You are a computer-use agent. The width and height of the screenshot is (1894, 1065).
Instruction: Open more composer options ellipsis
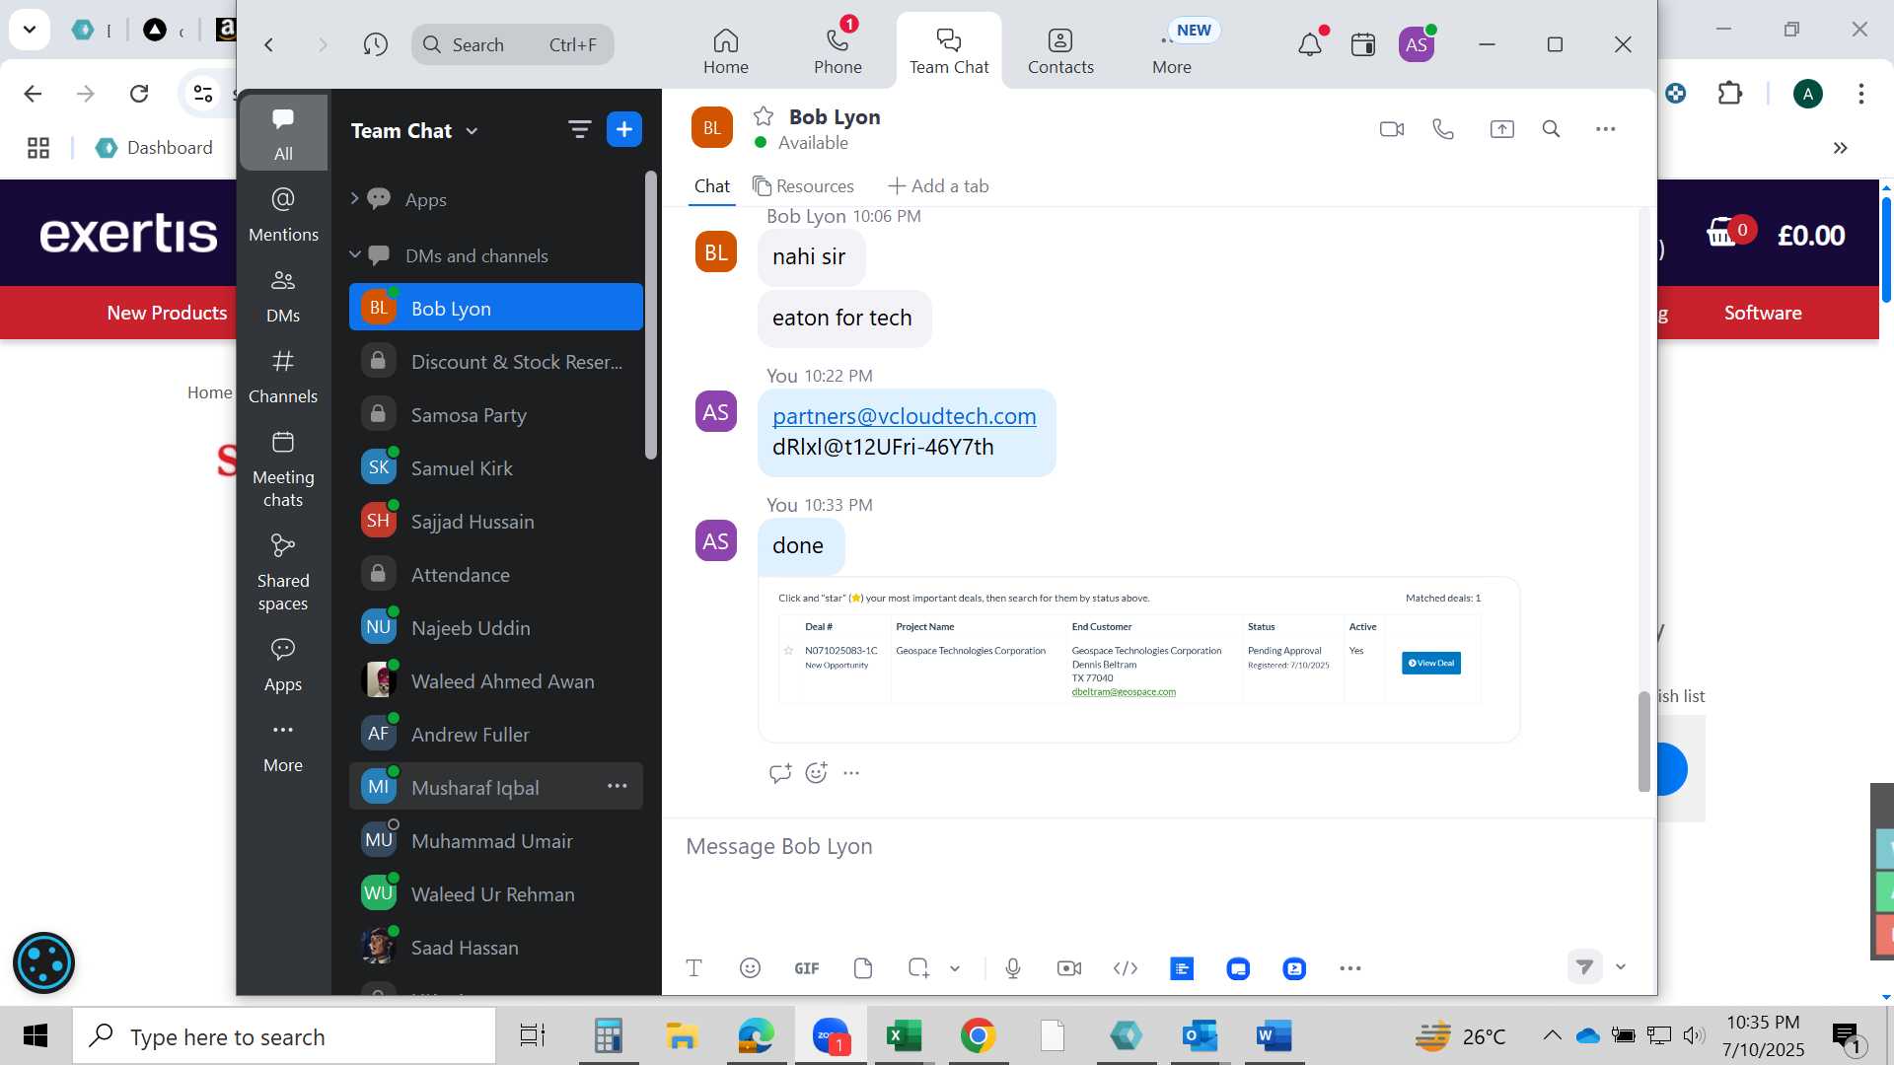coord(1350,968)
